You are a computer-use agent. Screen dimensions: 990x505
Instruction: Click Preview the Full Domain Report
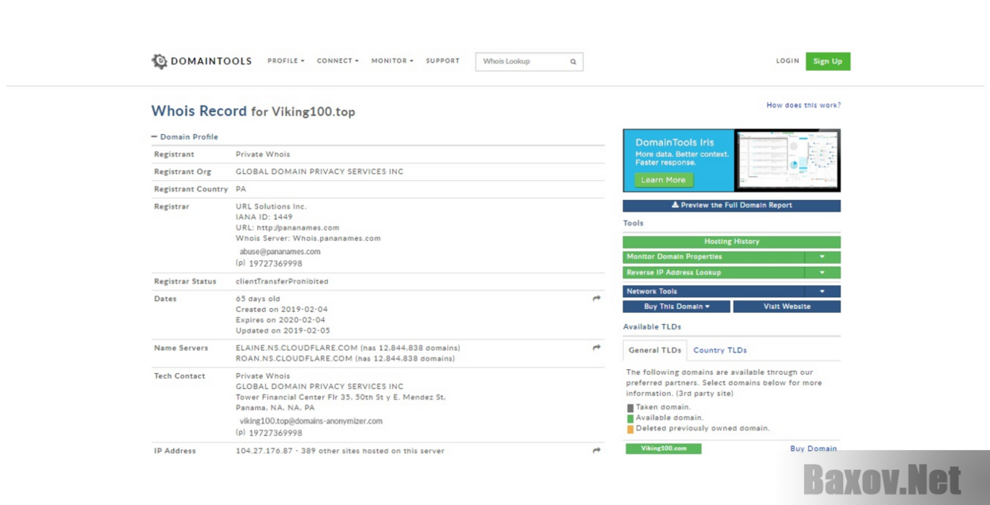point(731,206)
